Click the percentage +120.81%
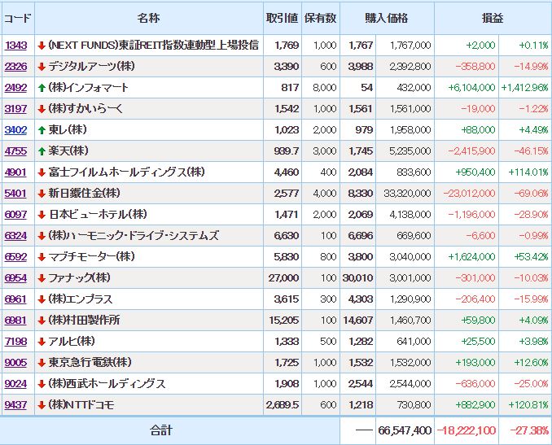The height and width of the screenshot is (445, 552). [x=528, y=405]
